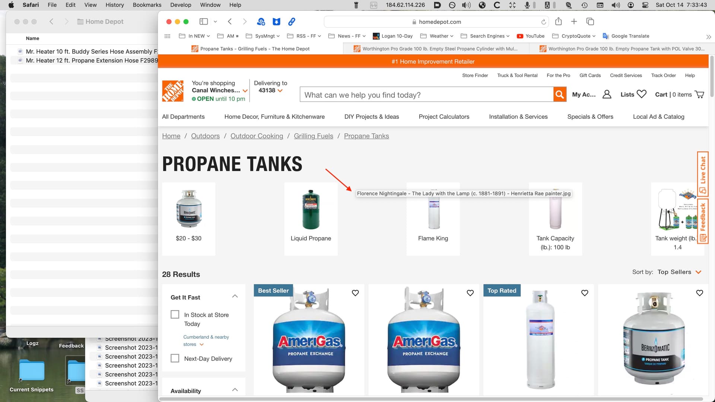Viewport: 715px width, 402px height.
Task: Open Store Finder link
Action: 475,75
